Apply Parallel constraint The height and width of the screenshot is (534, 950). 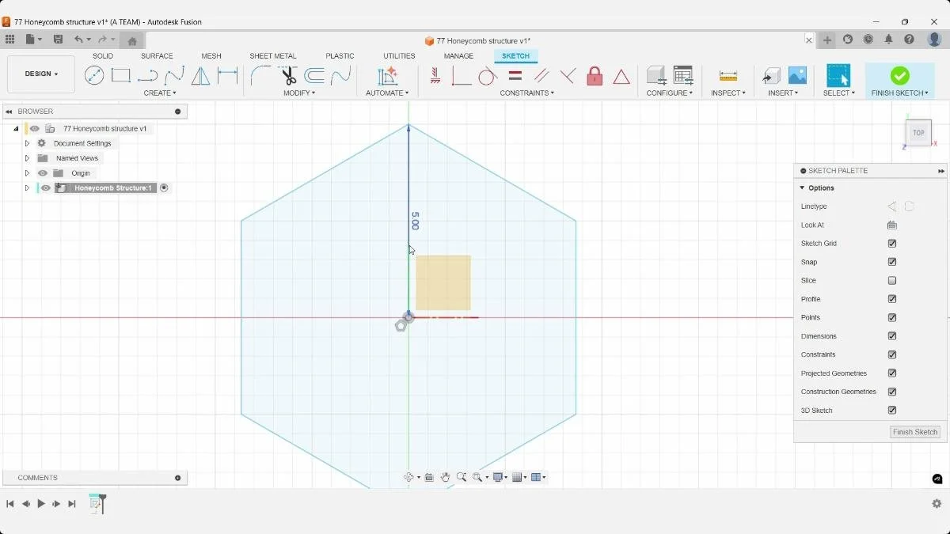pos(541,76)
